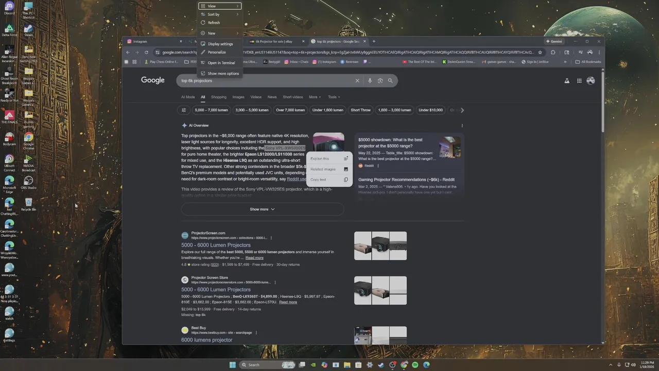Screen dimensions: 659x371
Task: Open the Shopping search tab
Action: click(219, 97)
